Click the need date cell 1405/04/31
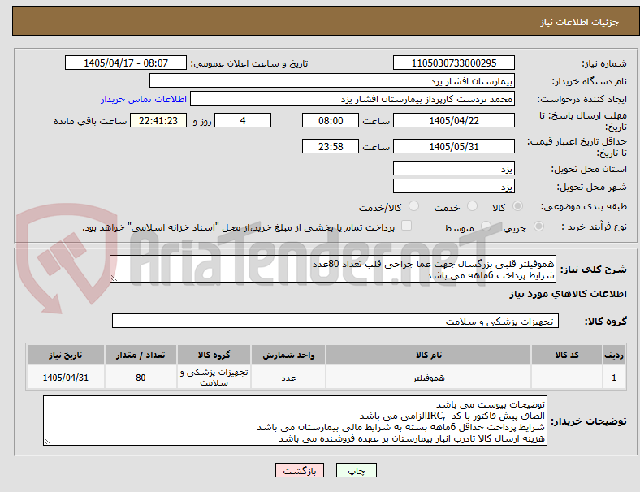 (65, 378)
